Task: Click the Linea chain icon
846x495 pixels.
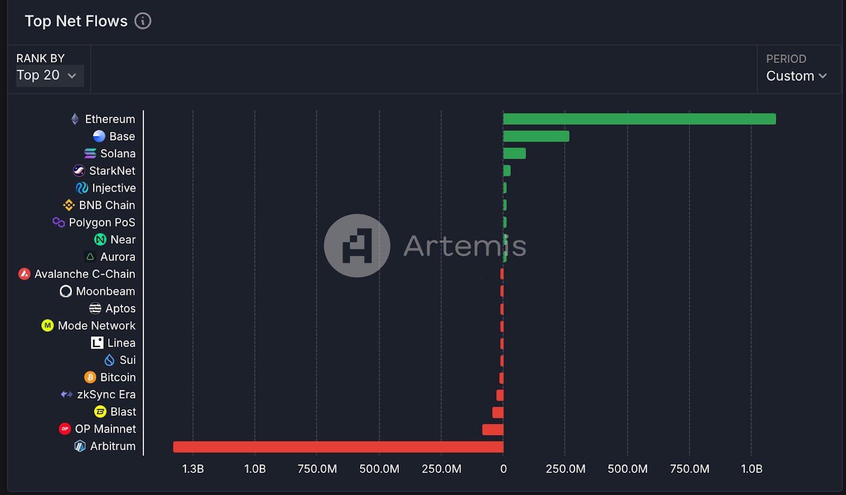Action: tap(97, 343)
